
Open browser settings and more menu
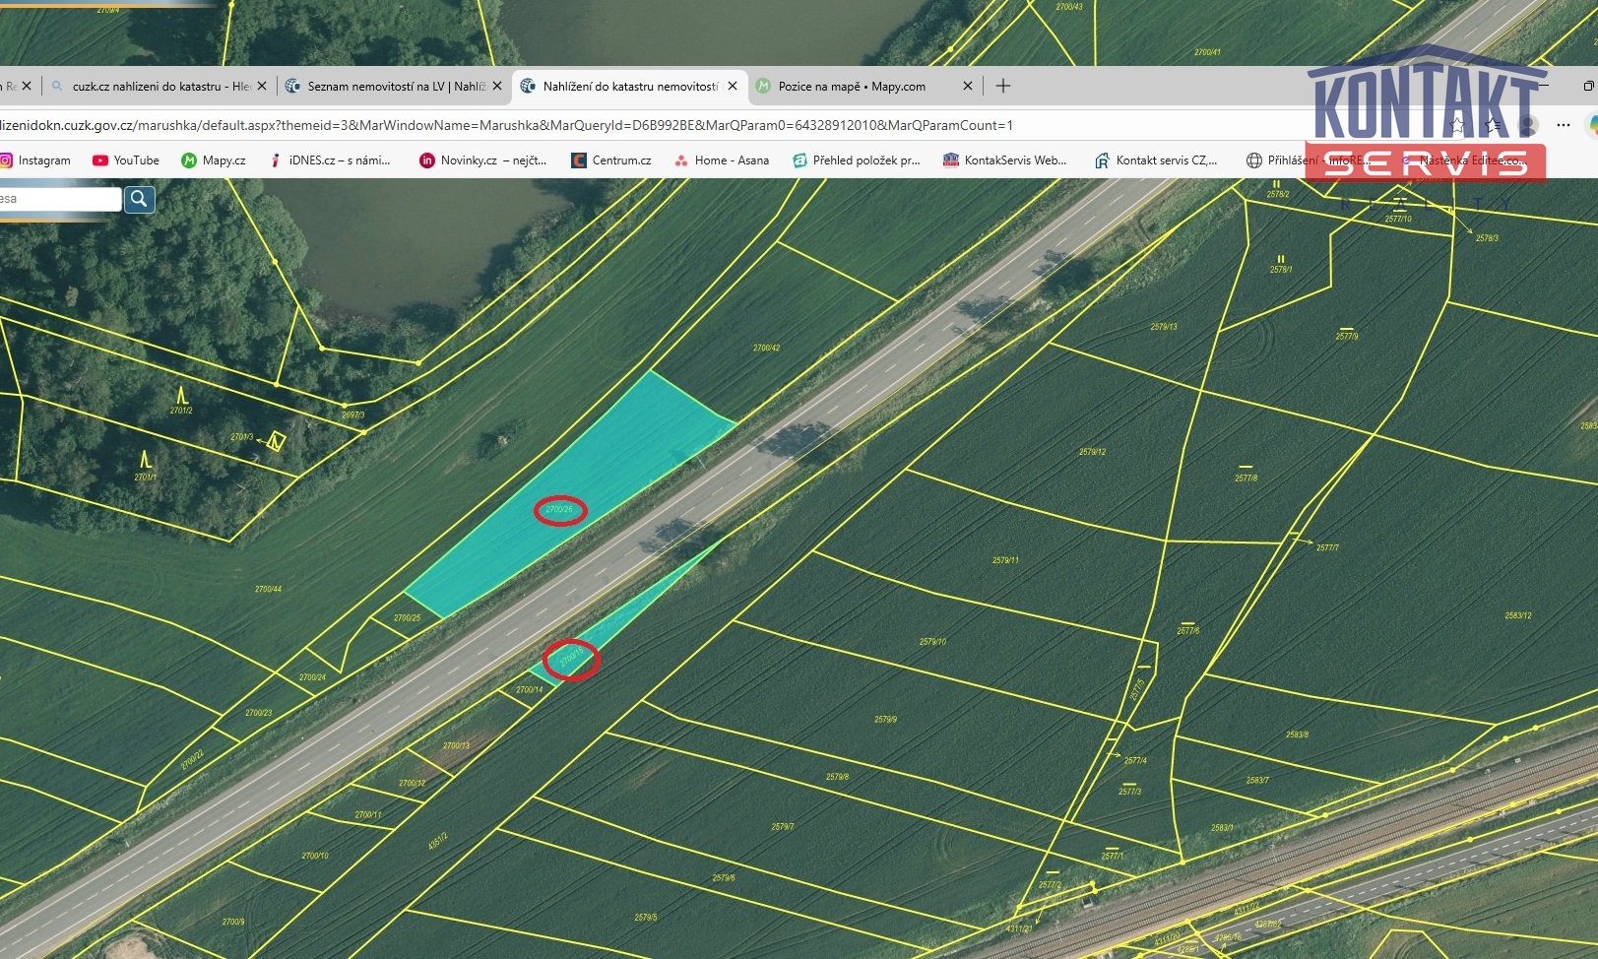pyautogui.click(x=1563, y=125)
